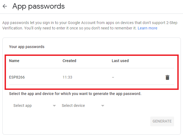Go back using the left arrow
Screen dimensions: 183x136
click(x=5, y=6)
